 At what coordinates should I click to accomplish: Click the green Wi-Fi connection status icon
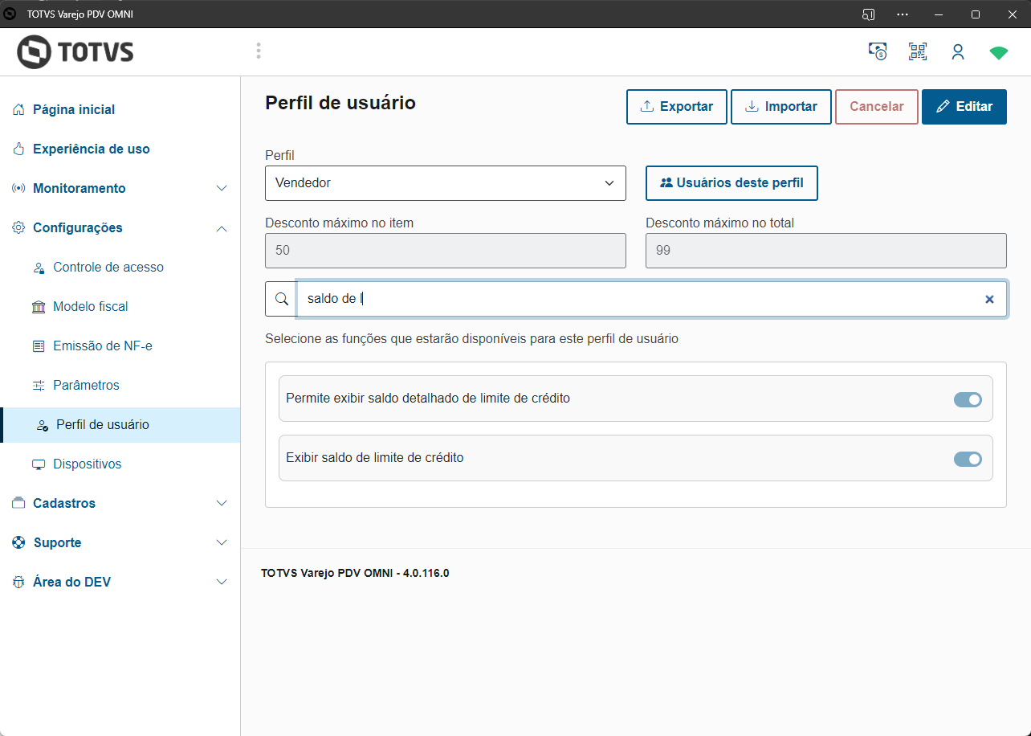click(998, 53)
